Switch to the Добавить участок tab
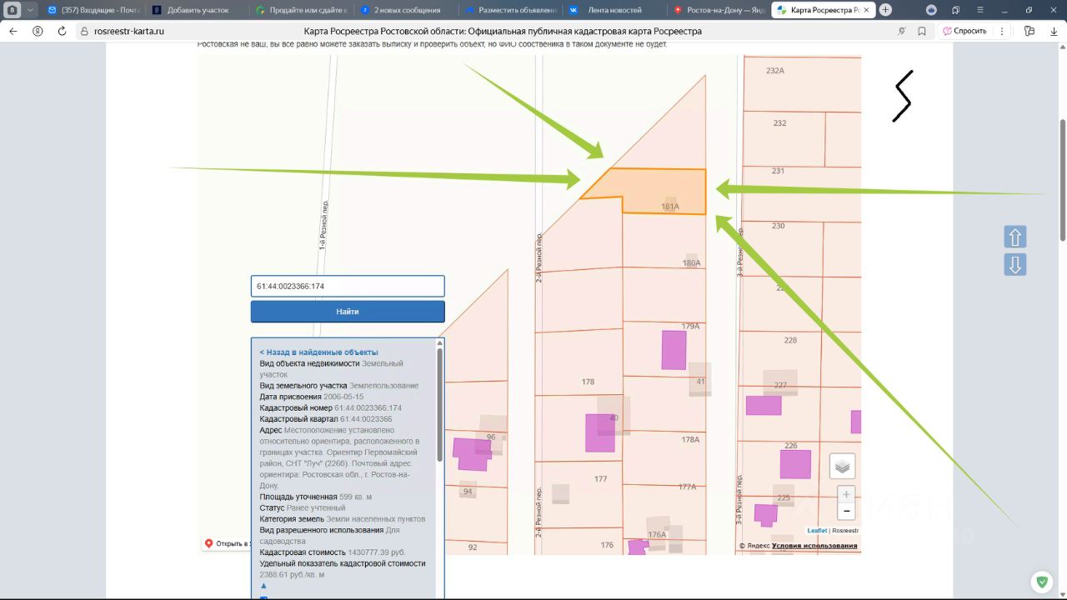1067x600 pixels. coord(197,10)
